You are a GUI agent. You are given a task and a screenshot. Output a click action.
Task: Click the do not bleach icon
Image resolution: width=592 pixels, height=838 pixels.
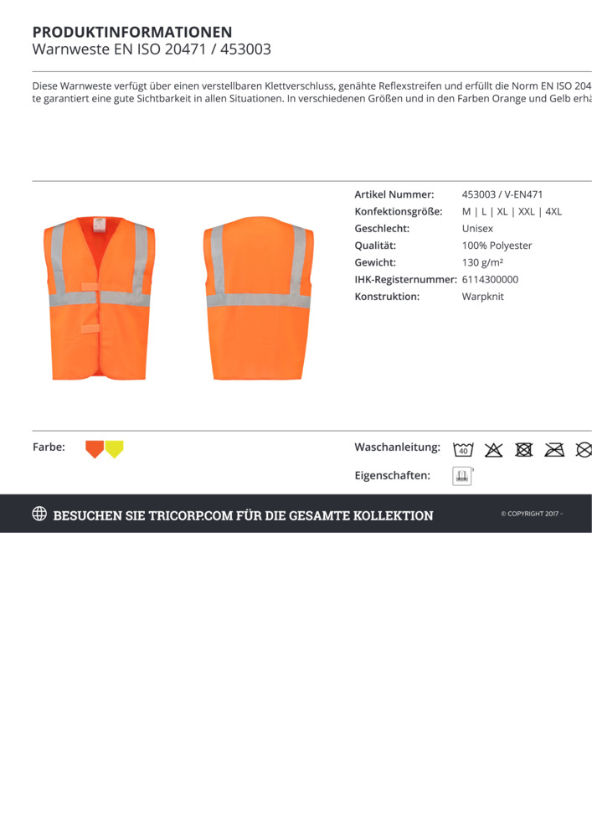[x=494, y=450]
